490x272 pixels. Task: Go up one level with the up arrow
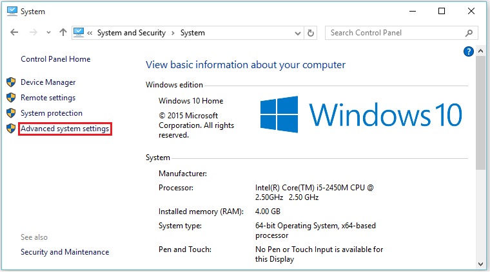tap(63, 32)
